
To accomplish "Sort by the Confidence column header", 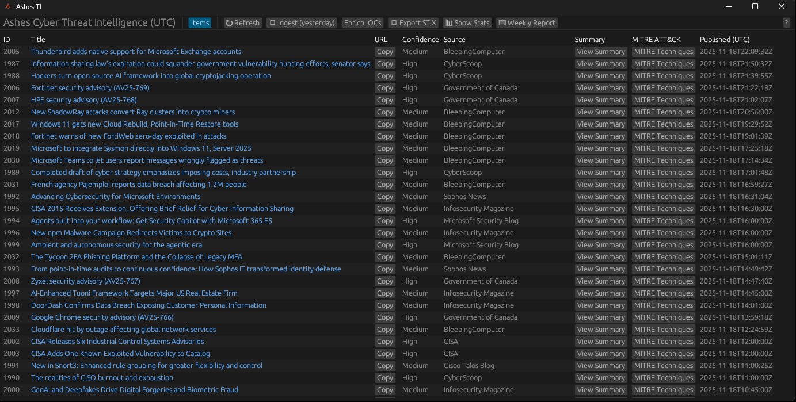I will point(420,40).
